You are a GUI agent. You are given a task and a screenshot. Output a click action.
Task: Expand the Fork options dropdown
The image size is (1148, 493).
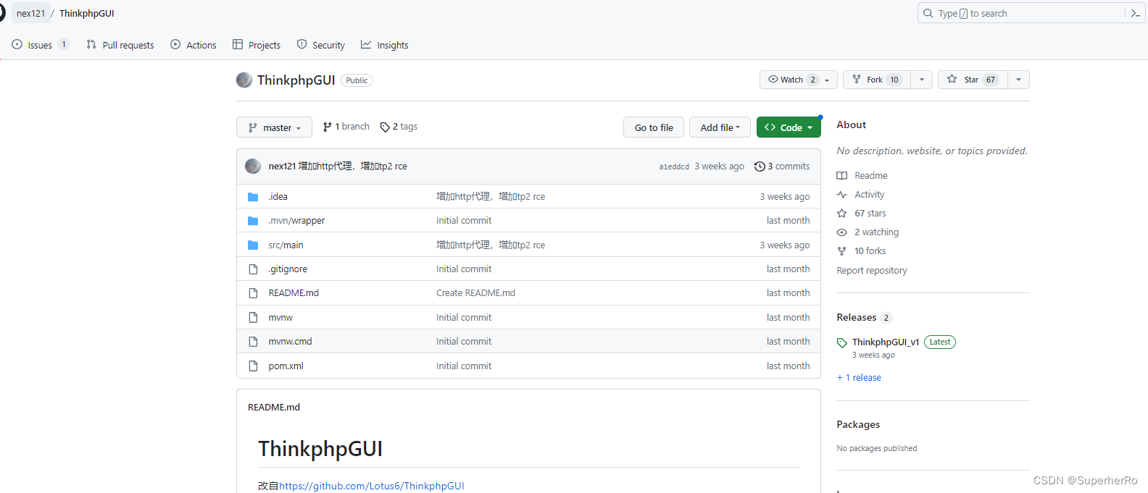(x=922, y=80)
